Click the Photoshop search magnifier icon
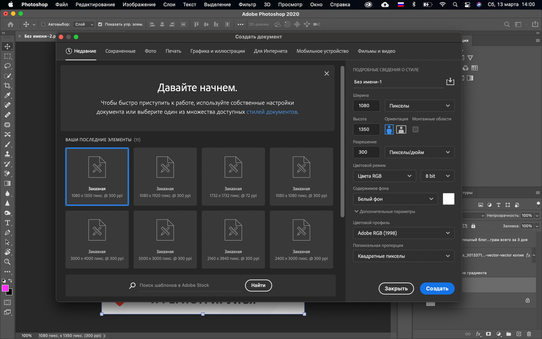The image size is (542, 339). tap(507, 24)
